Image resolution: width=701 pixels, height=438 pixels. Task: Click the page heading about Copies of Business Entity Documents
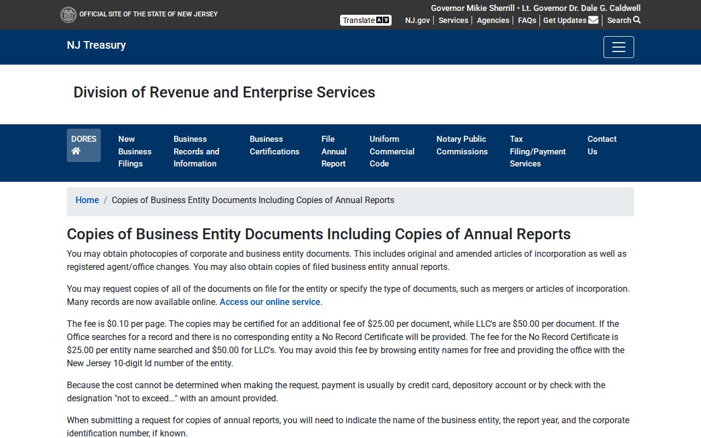tap(319, 234)
